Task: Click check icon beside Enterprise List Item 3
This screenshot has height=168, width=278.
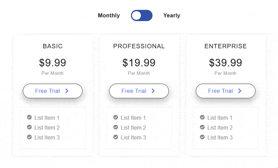Action: click(x=202, y=137)
